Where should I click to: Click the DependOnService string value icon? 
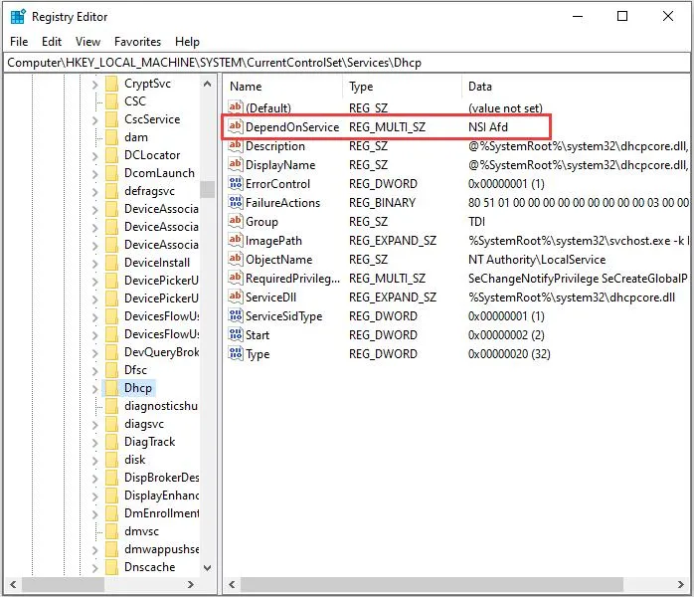click(236, 127)
